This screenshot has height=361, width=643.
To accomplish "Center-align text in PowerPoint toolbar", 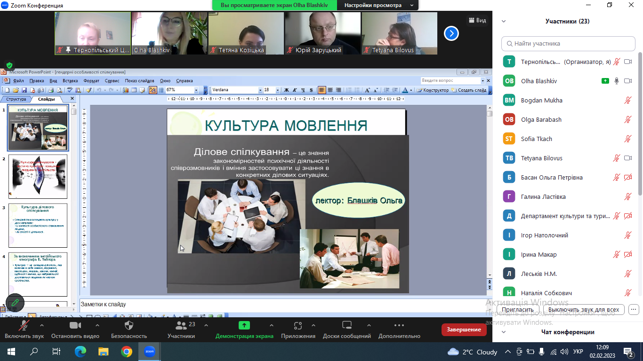I will pos(330,90).
